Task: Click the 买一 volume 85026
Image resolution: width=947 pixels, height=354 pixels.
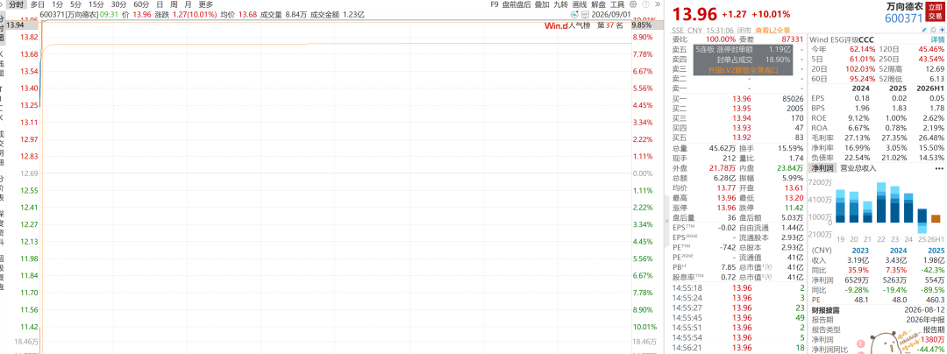Action: coord(793,98)
